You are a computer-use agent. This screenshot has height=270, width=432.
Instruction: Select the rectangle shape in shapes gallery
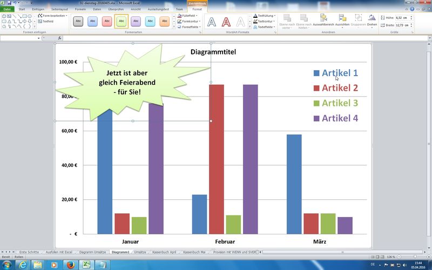pos(24,16)
